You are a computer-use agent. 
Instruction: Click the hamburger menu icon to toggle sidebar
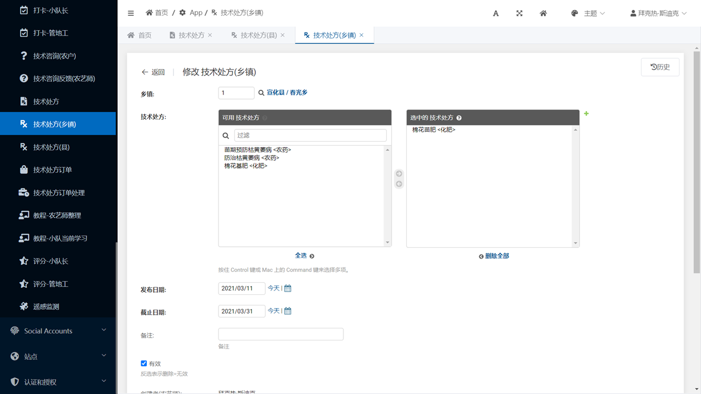[x=130, y=13]
